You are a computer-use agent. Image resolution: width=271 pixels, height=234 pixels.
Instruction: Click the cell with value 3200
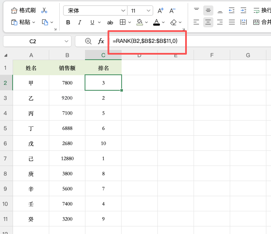(67, 219)
